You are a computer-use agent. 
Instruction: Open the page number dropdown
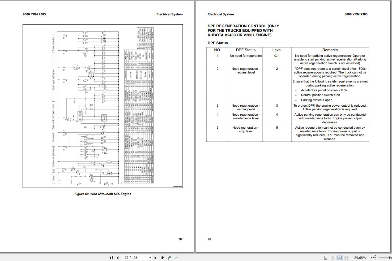tap(150, 258)
